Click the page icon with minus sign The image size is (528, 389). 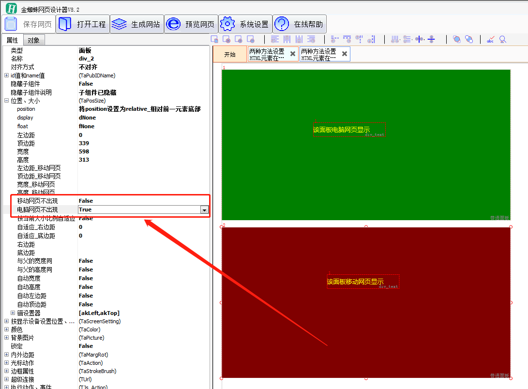[x=251, y=39]
